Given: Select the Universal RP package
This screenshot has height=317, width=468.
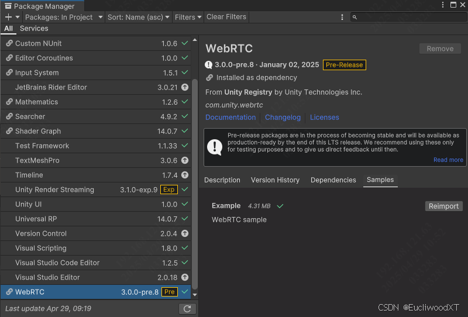Looking at the screenshot, I should (96, 219).
